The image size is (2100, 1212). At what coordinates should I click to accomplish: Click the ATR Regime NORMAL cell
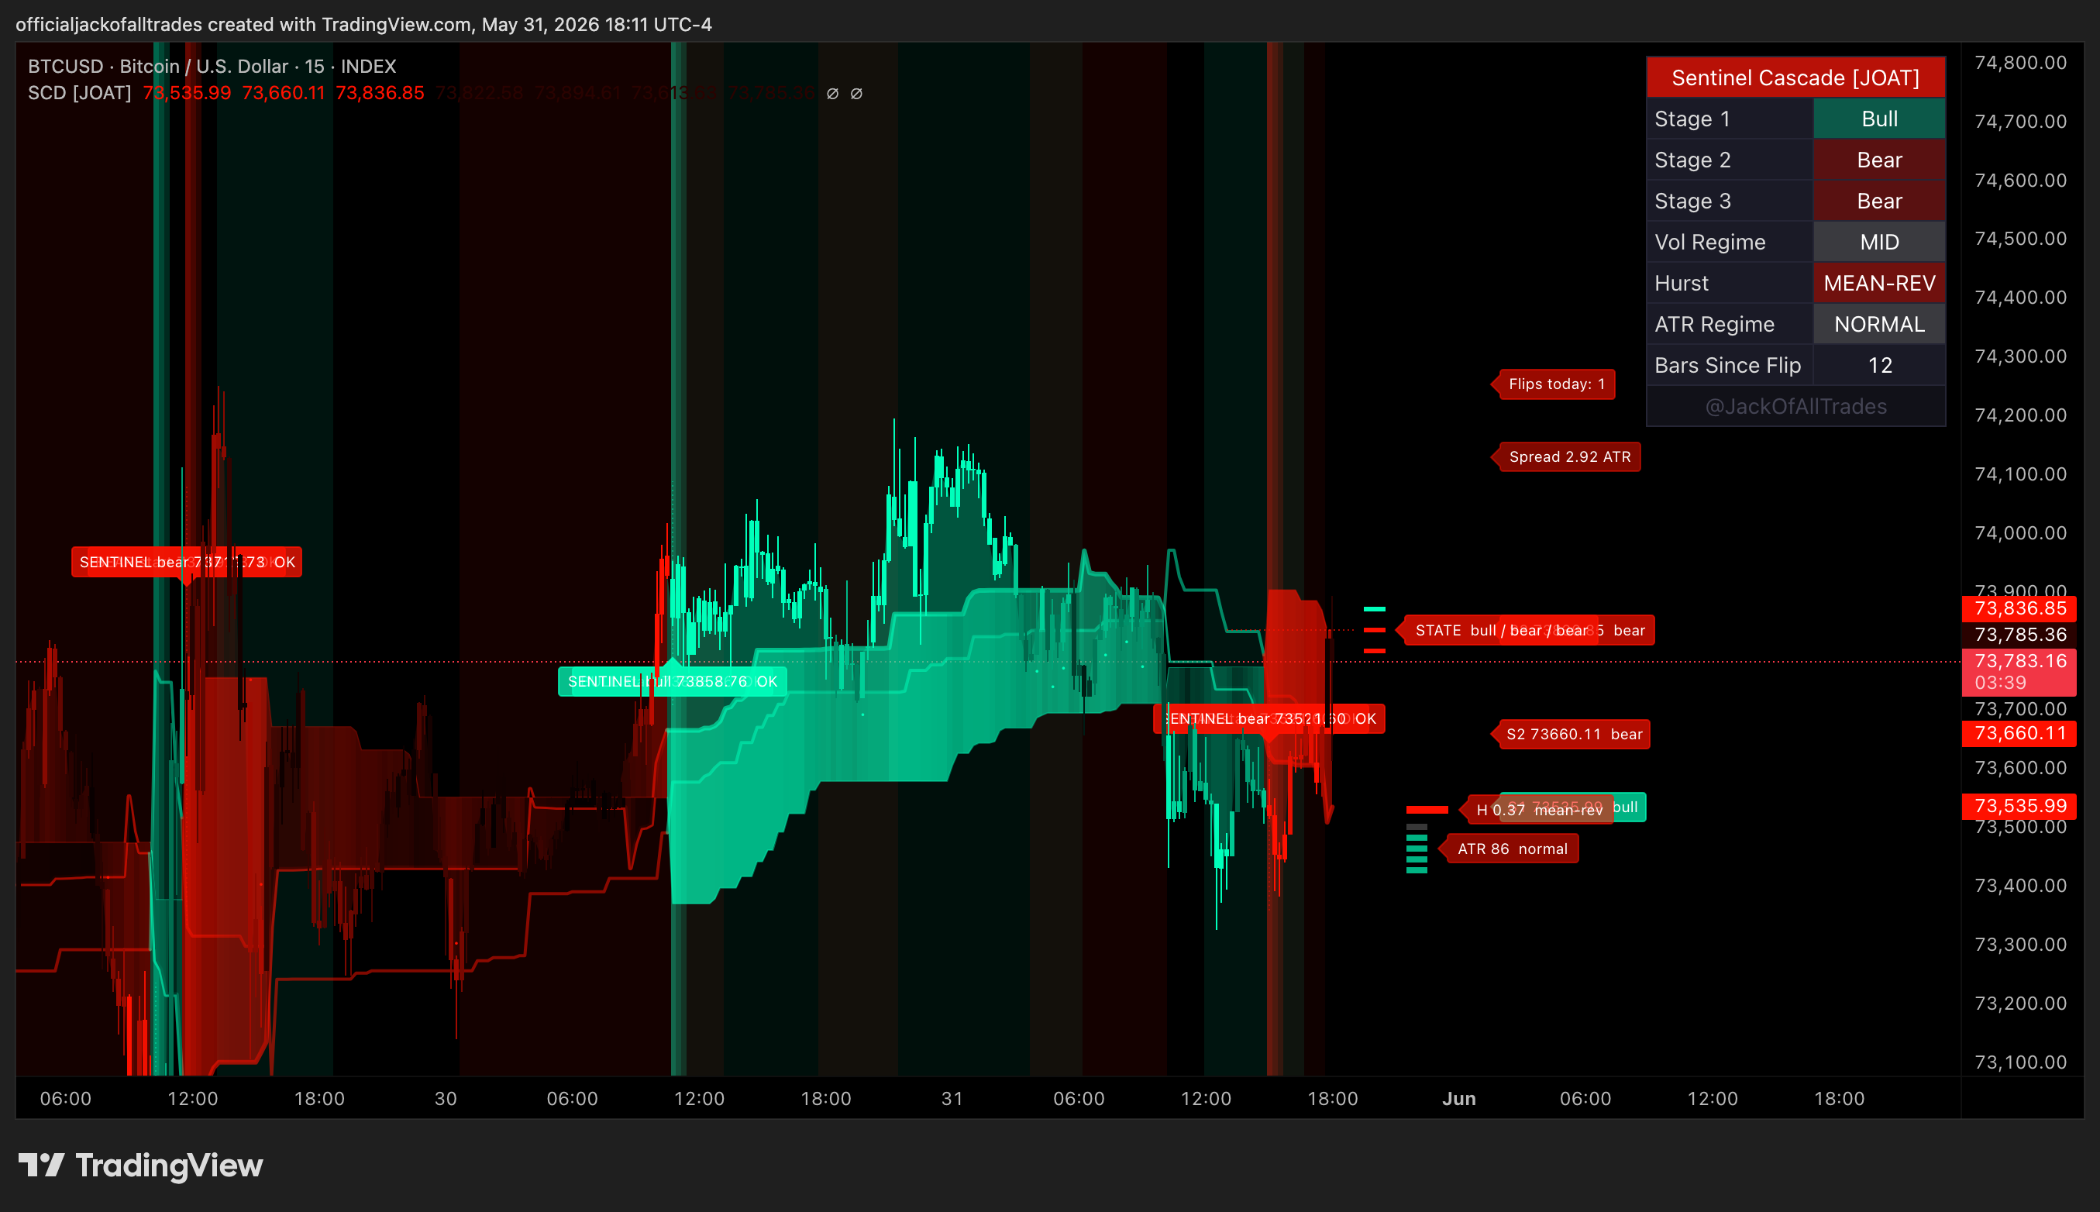[1878, 324]
